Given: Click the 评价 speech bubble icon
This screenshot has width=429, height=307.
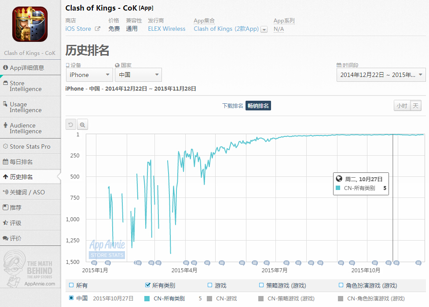Looking at the screenshot, I should [5, 238].
